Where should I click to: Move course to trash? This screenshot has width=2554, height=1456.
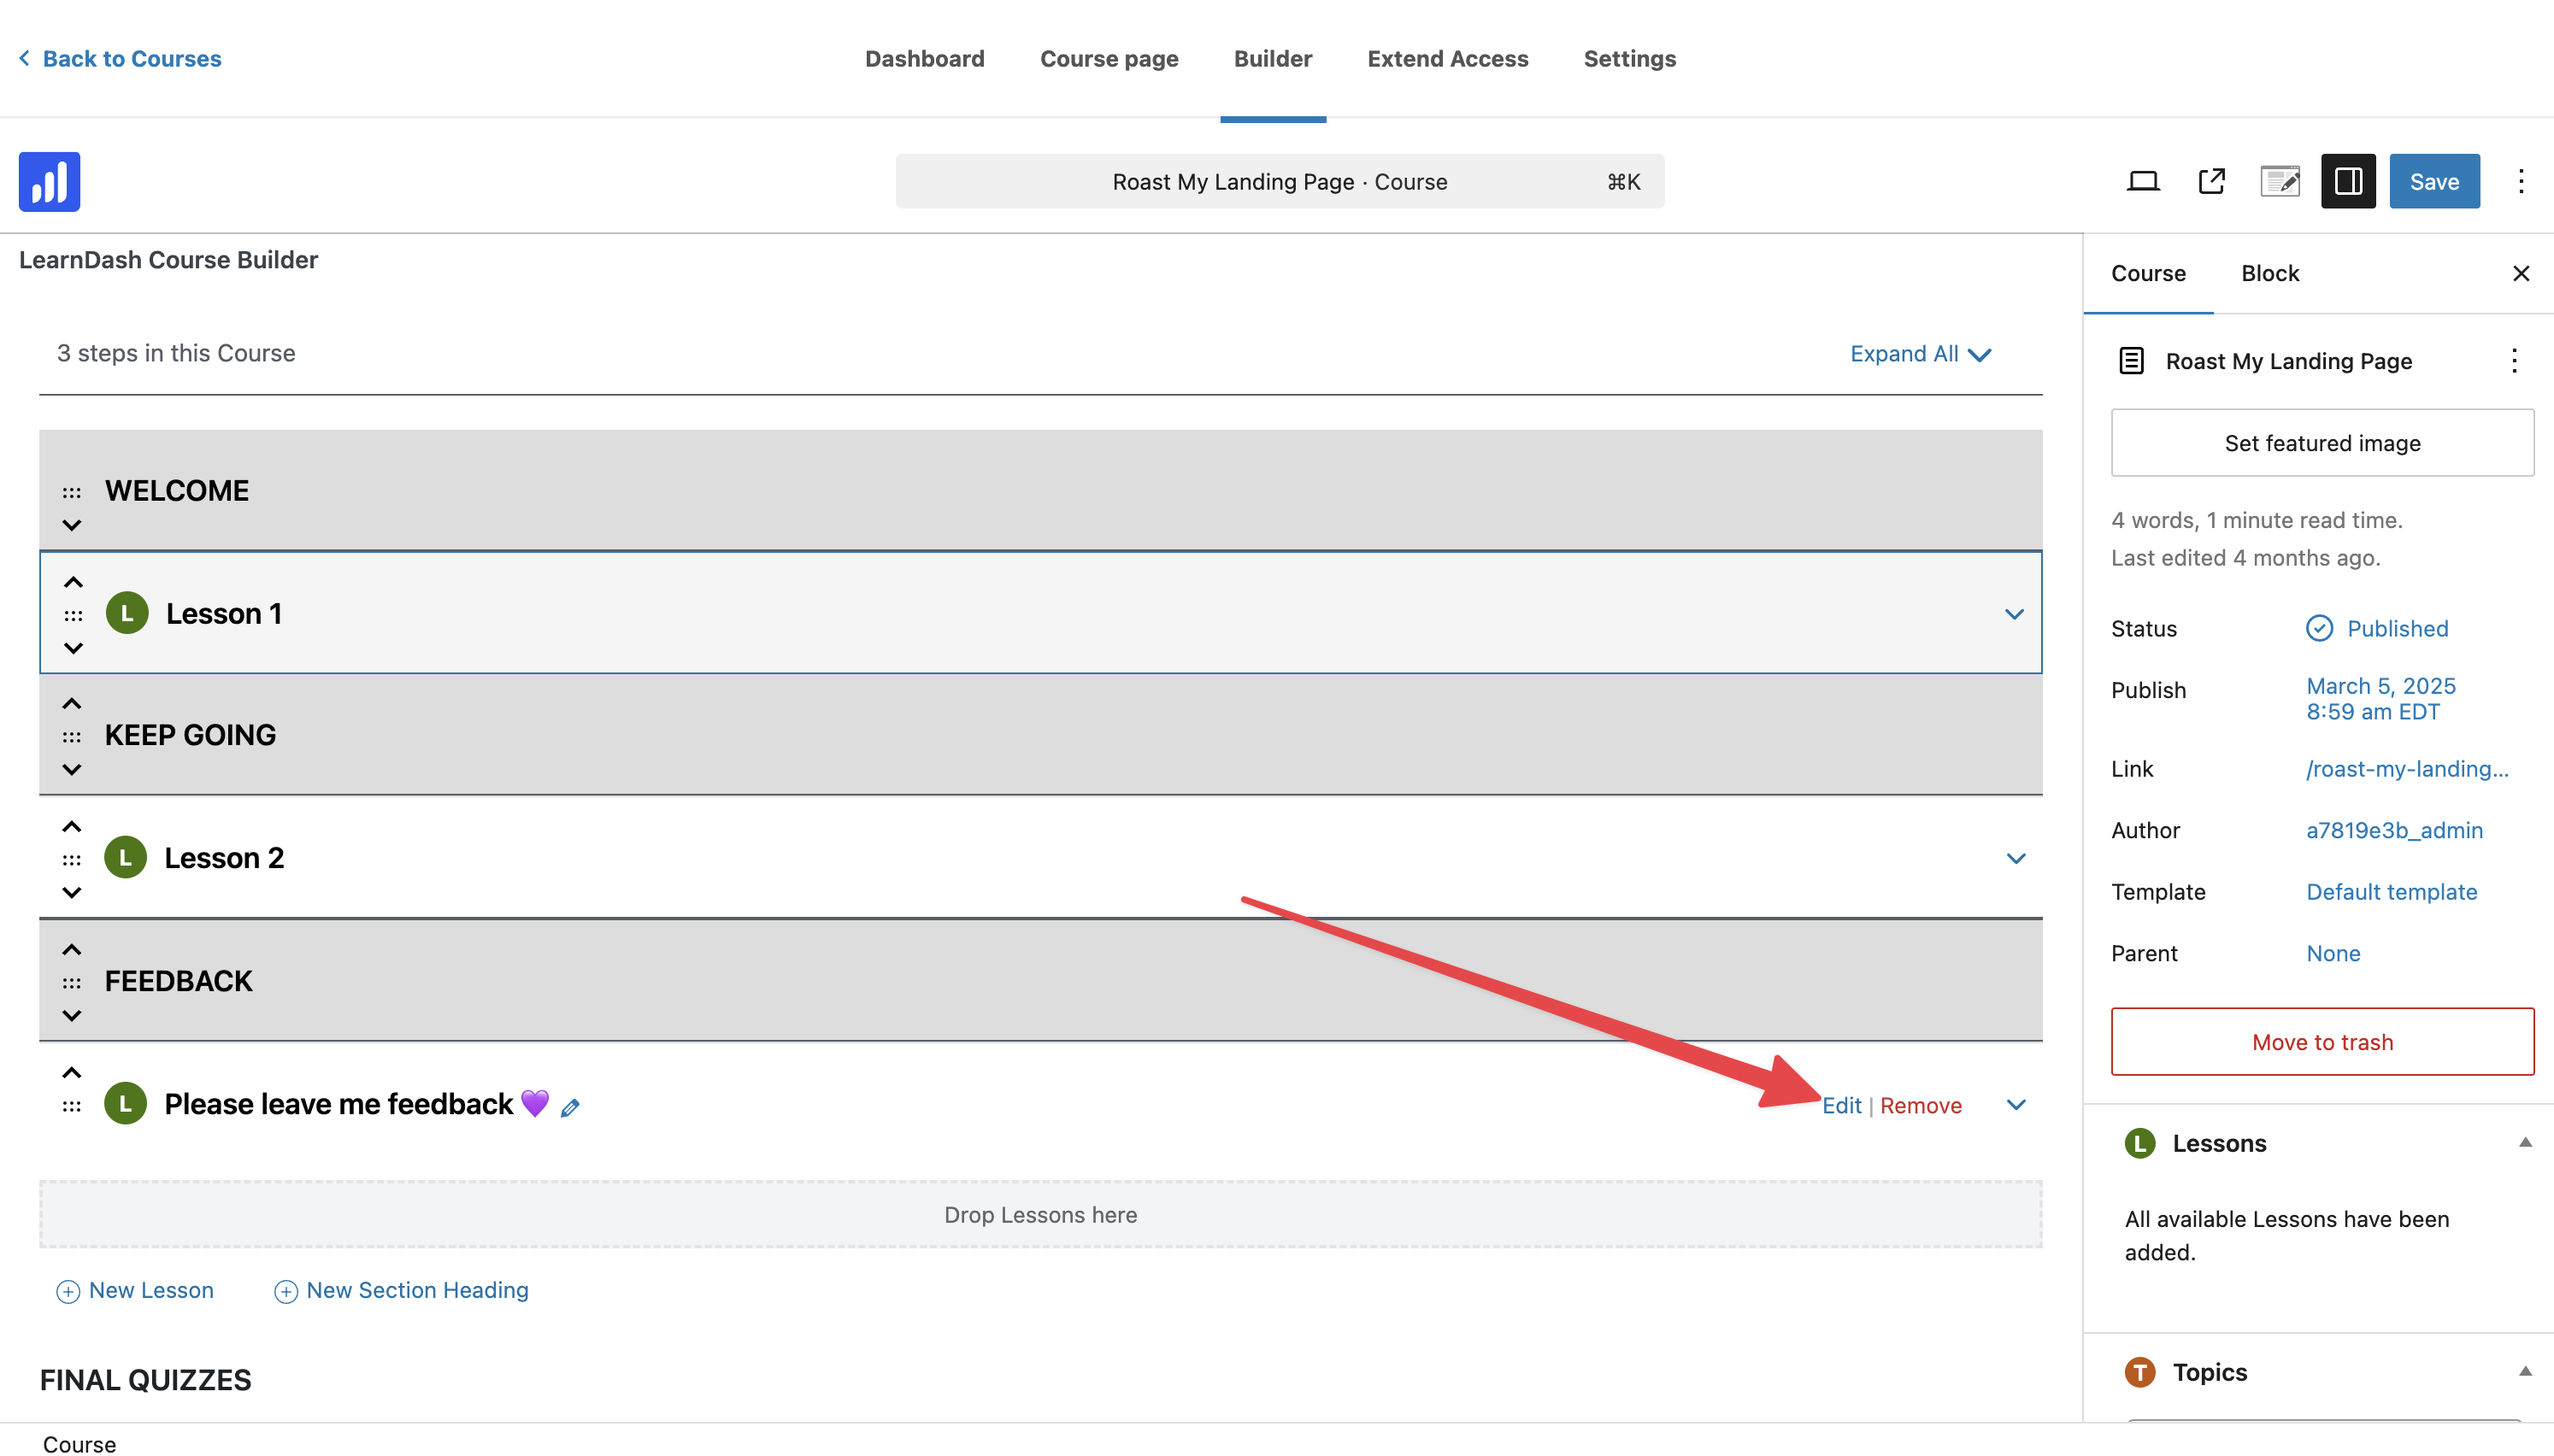click(2322, 1041)
